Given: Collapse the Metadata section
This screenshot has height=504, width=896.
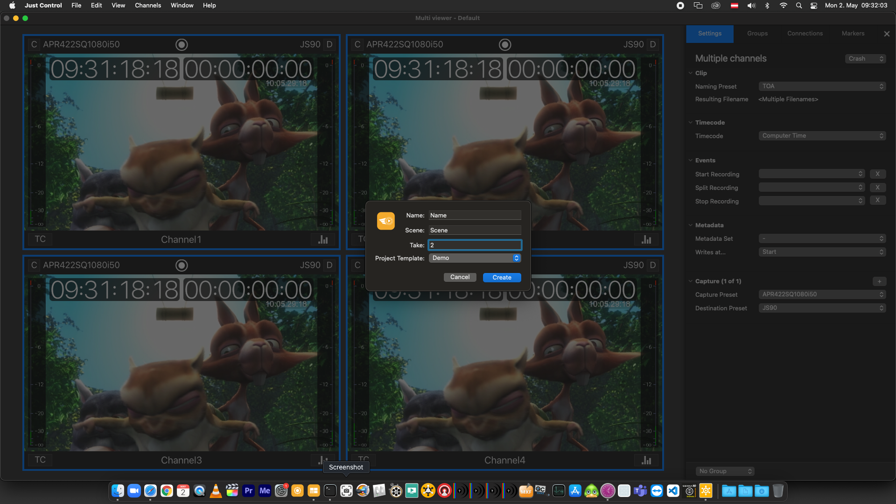Looking at the screenshot, I should click(691, 225).
